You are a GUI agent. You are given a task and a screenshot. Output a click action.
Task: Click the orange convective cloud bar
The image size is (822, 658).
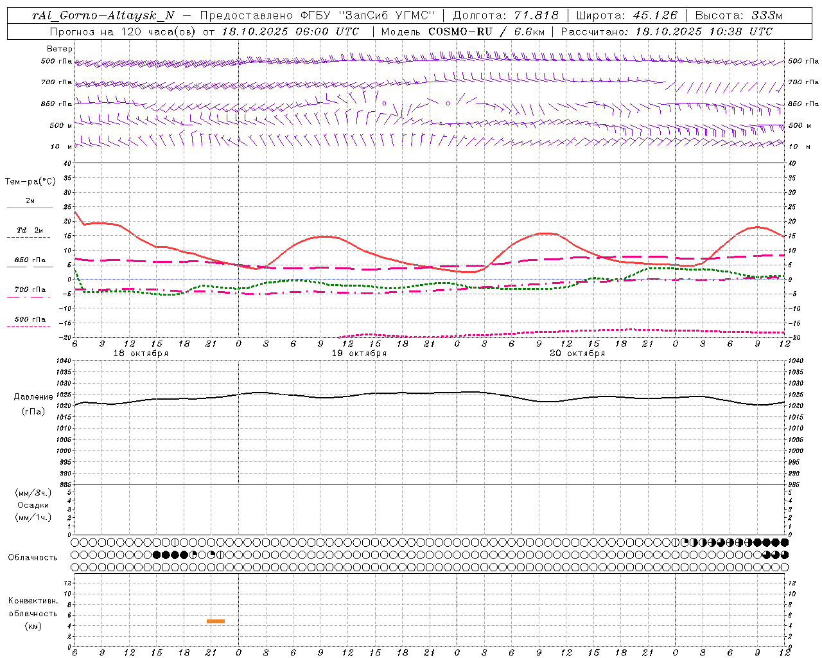click(x=216, y=621)
